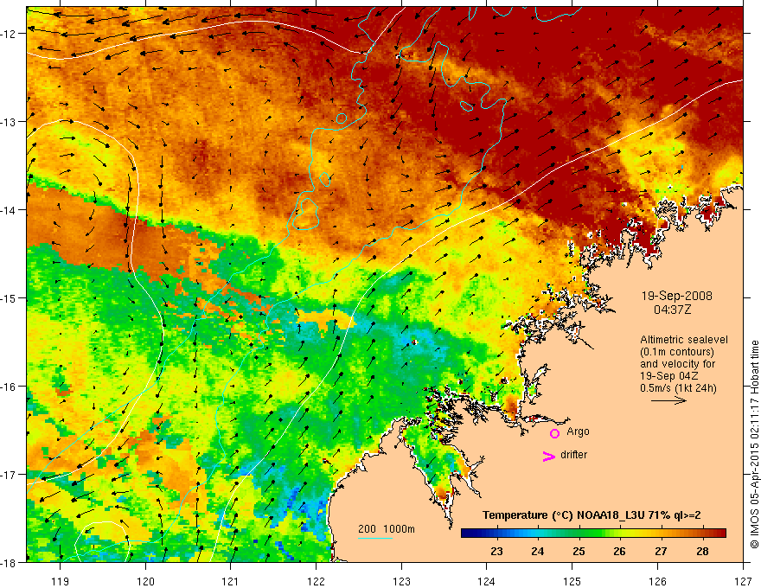Click the colorbar value 25

[x=579, y=551]
